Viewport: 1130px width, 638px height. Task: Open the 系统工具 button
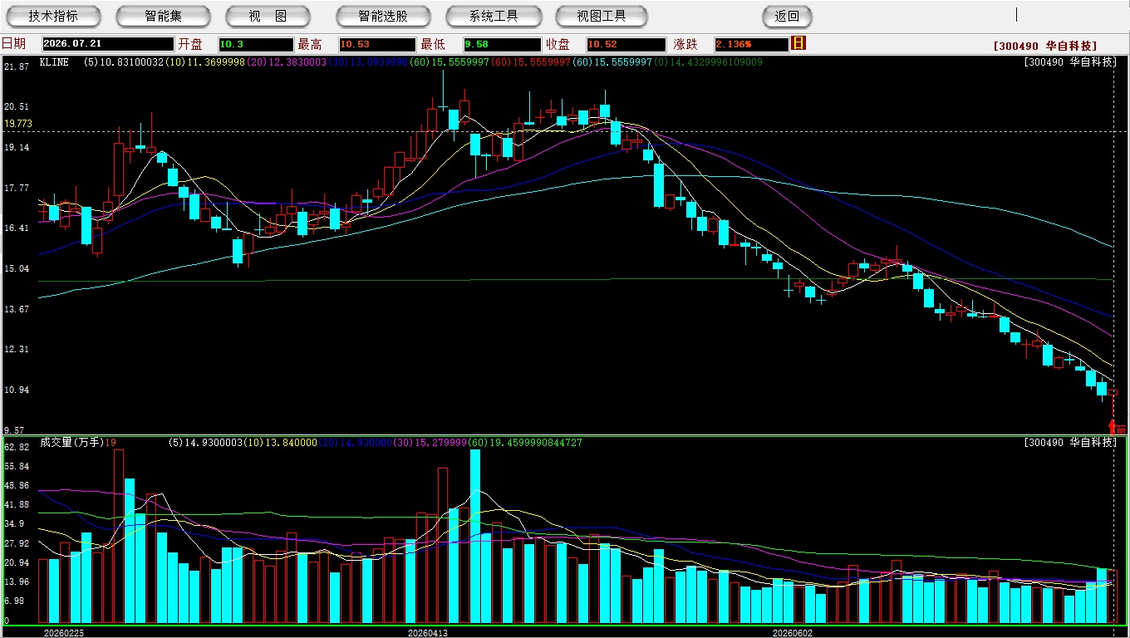[494, 16]
